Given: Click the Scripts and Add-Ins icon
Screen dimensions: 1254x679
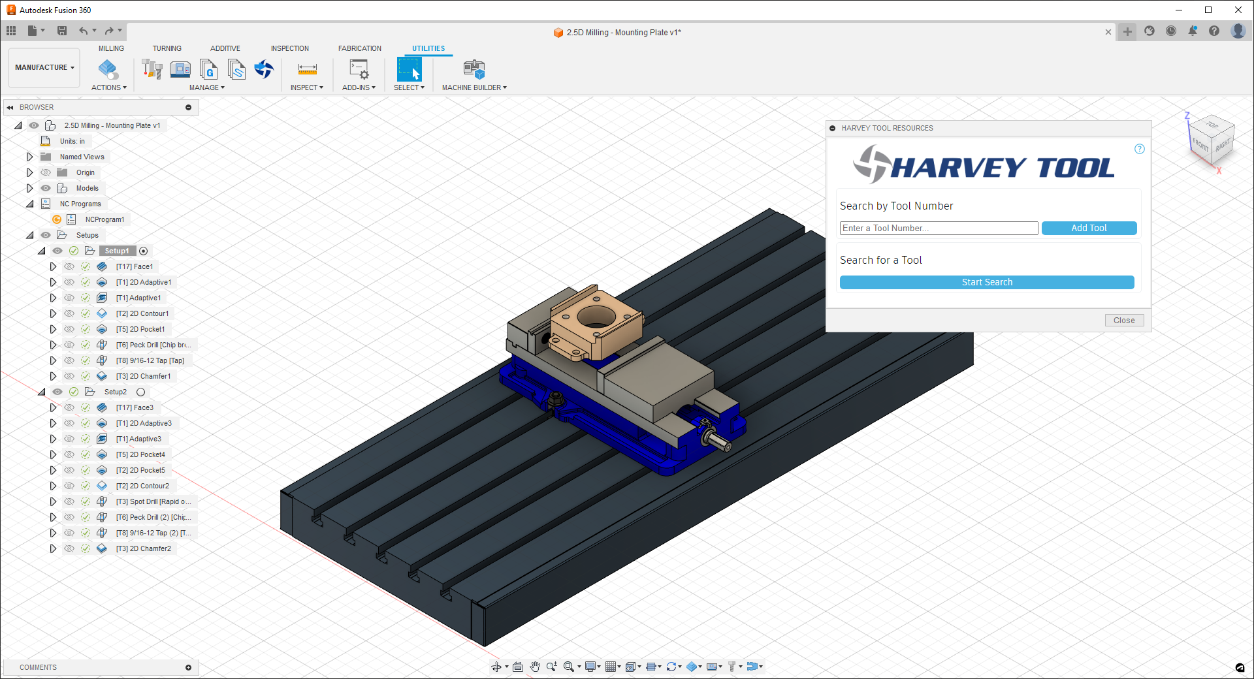Looking at the screenshot, I should pyautogui.click(x=359, y=69).
